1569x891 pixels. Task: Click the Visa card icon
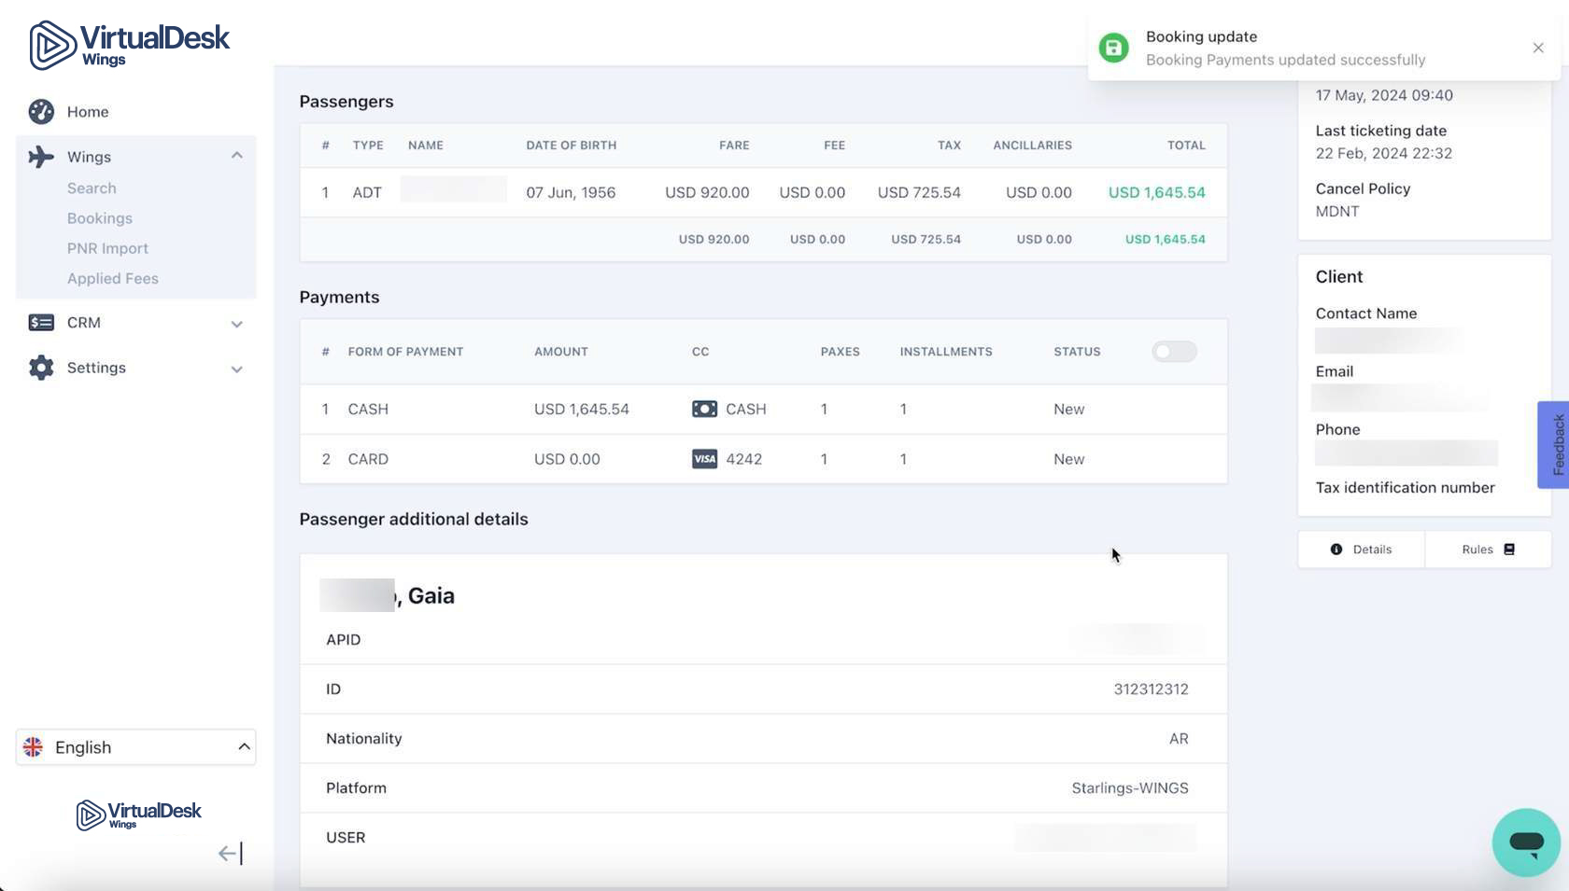pyautogui.click(x=704, y=459)
